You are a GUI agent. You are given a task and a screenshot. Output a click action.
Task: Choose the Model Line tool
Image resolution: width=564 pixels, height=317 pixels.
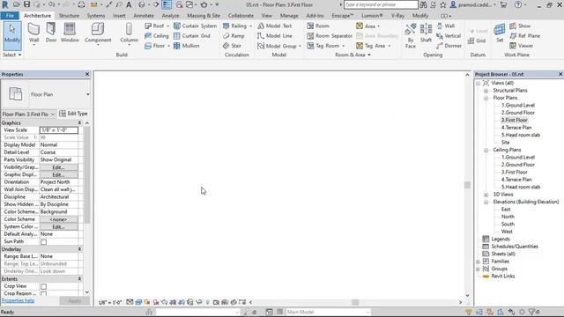click(x=274, y=36)
